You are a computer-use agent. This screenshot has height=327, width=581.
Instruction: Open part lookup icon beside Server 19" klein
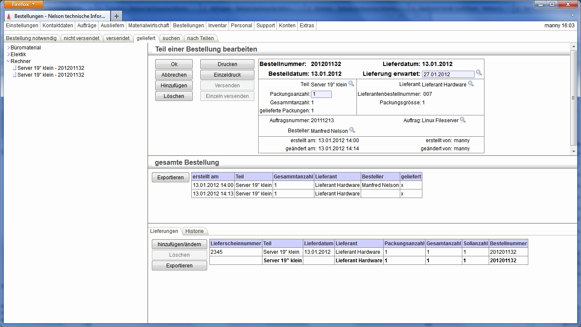pyautogui.click(x=351, y=83)
